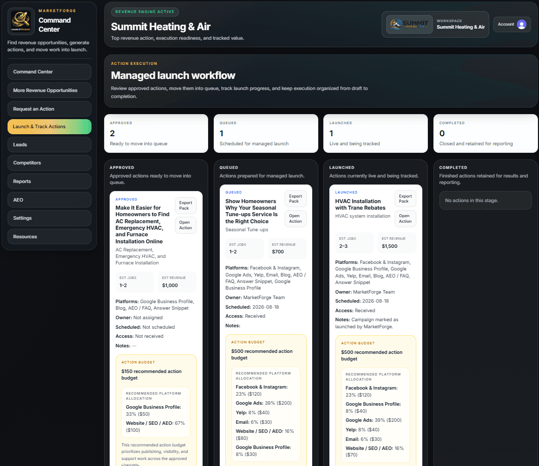Open Settings from the sidebar
This screenshot has height=466, width=539.
click(x=49, y=218)
